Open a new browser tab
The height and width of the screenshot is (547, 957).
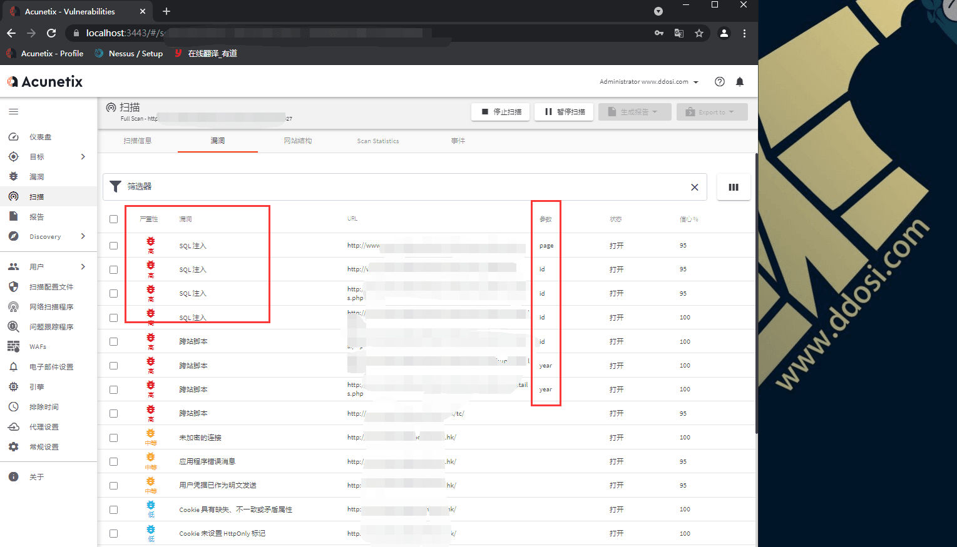(x=166, y=11)
